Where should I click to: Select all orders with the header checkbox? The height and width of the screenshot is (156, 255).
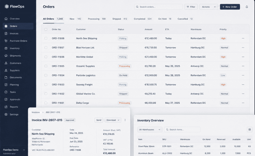pos(46,29)
